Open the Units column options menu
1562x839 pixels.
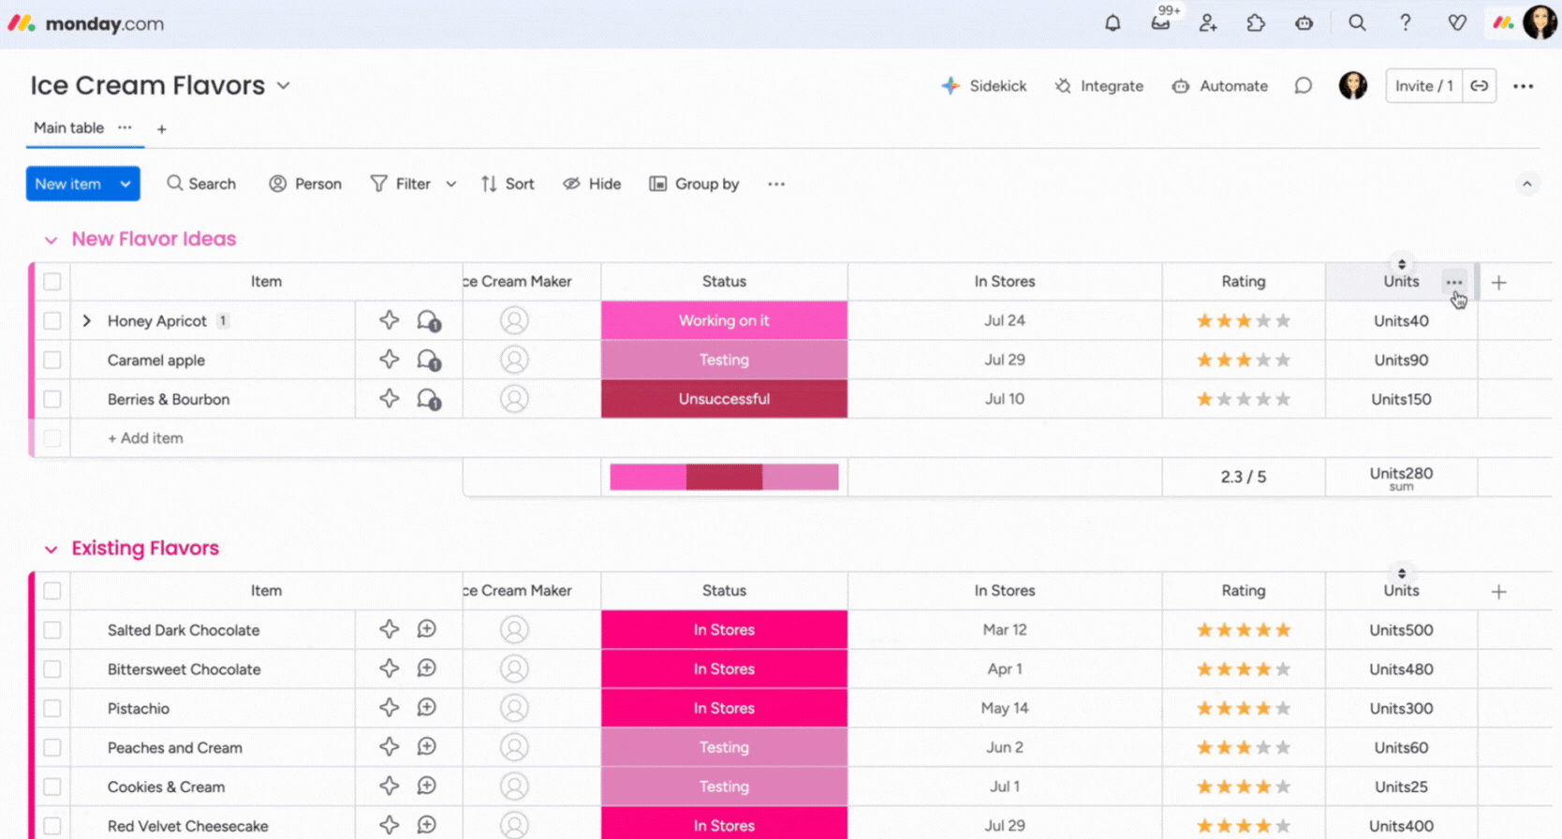[x=1453, y=282]
